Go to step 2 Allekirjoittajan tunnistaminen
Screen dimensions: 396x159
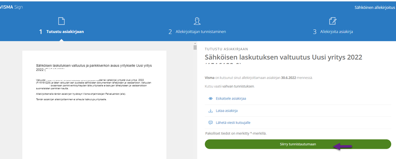(197, 32)
